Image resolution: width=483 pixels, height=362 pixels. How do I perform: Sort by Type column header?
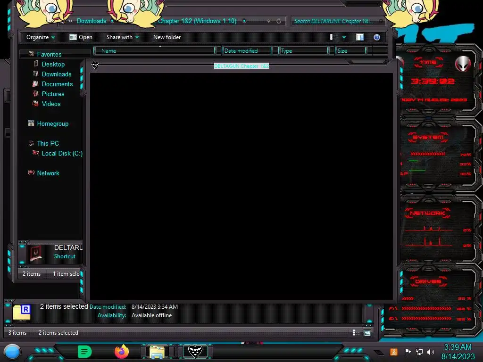(x=303, y=51)
